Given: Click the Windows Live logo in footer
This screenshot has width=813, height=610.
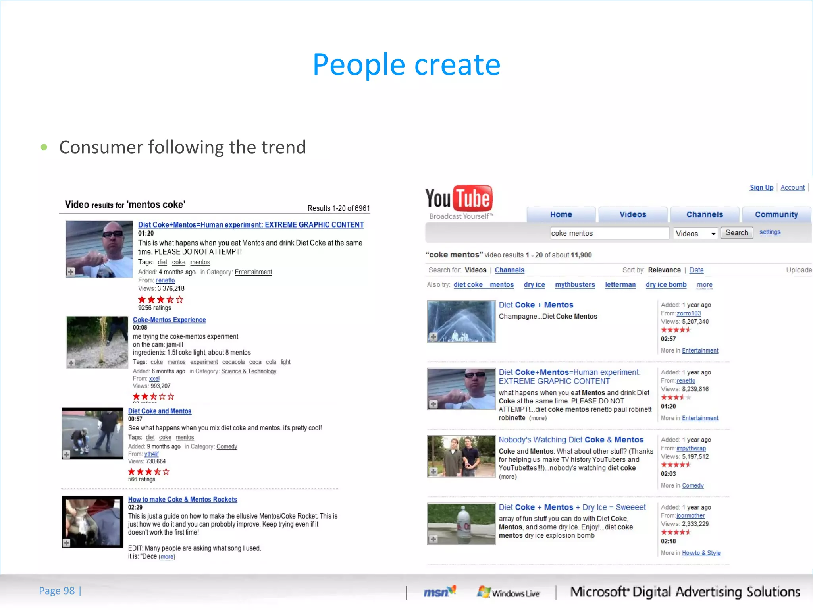Looking at the screenshot, I should [509, 593].
